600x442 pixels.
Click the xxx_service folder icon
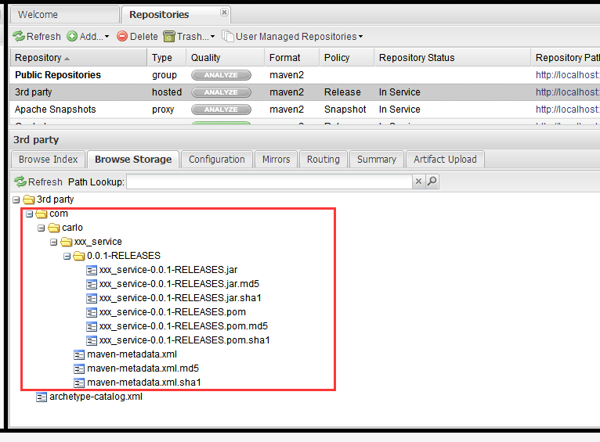67,242
